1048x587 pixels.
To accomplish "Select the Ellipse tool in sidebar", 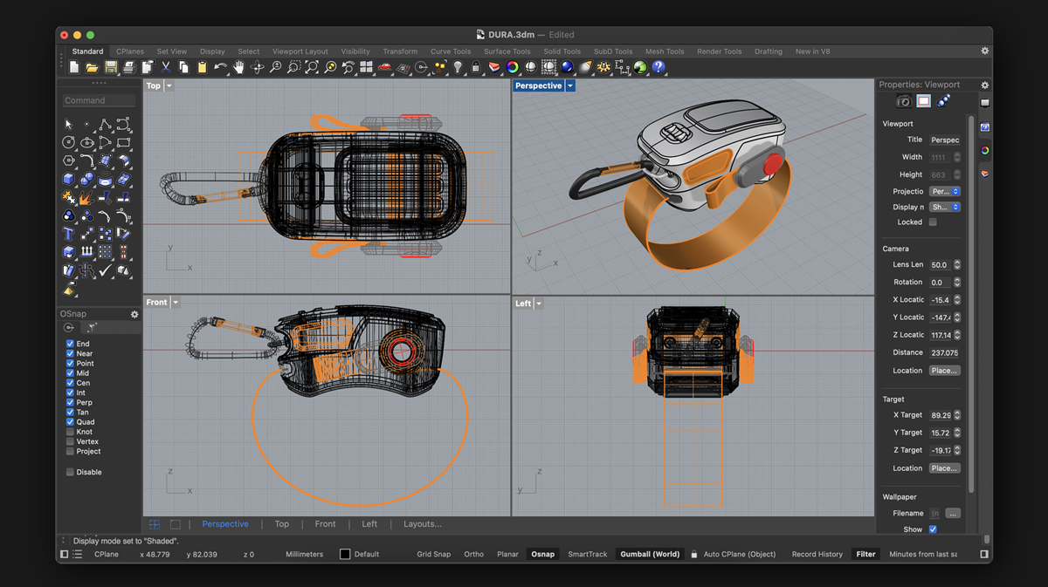I will [87, 143].
